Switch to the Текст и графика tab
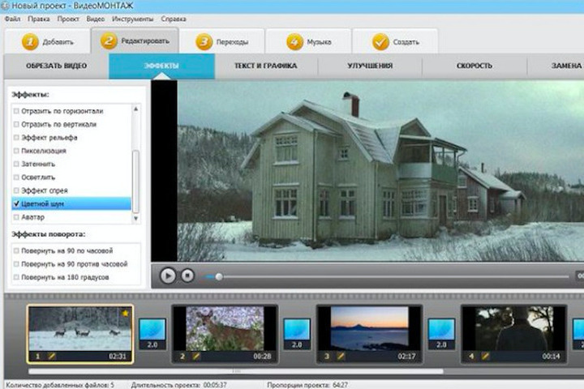 [265, 66]
